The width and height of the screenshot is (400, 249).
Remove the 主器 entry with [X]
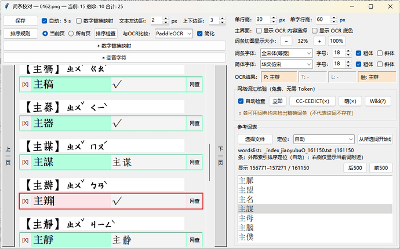point(26,123)
